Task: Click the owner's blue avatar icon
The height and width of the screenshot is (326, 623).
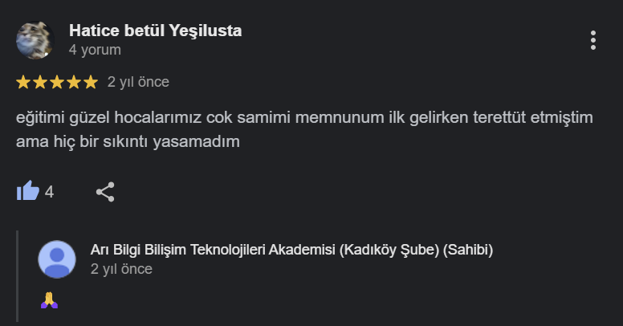Action: click(57, 259)
